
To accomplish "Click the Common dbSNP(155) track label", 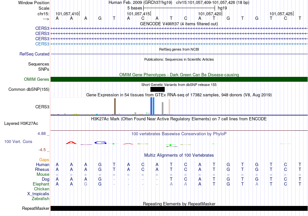I will [29, 89].
